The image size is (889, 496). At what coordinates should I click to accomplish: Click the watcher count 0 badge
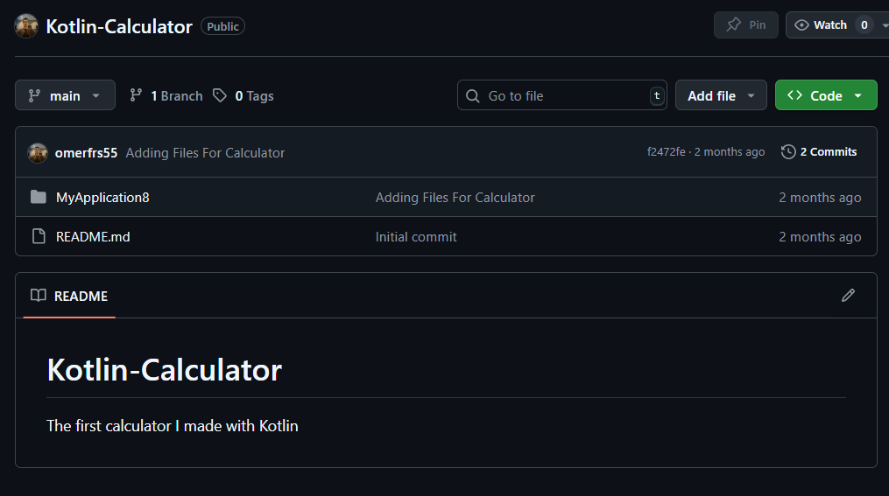(x=864, y=24)
